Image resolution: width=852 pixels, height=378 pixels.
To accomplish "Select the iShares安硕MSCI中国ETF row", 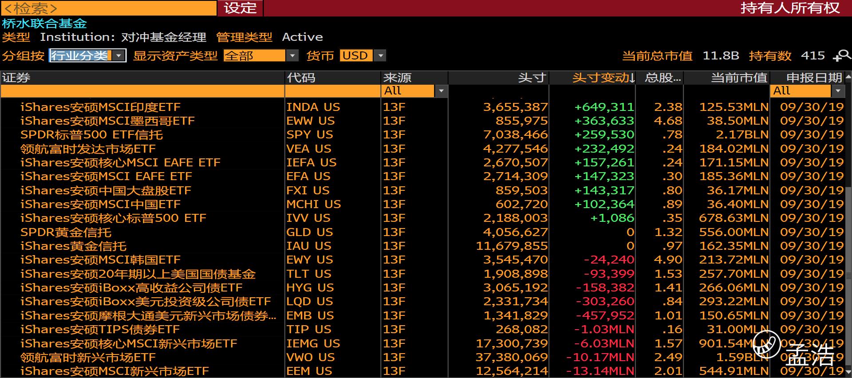I will 423,204.
